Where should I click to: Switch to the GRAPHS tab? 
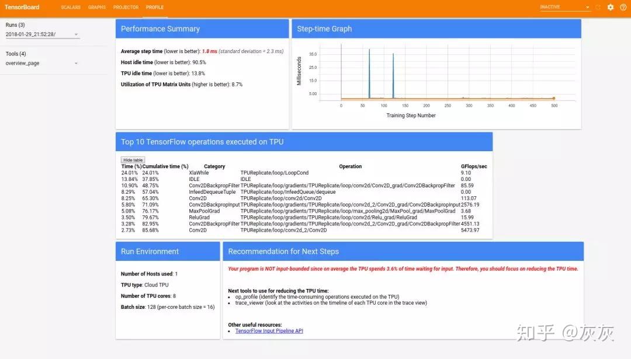tap(97, 7)
